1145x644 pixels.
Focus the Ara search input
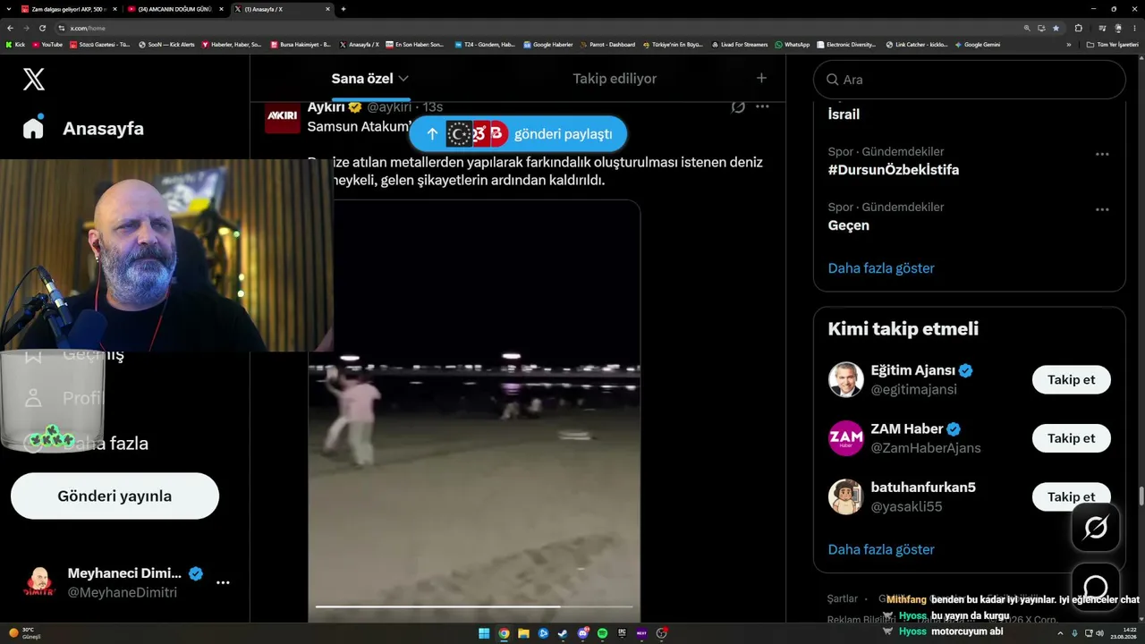coord(970,80)
